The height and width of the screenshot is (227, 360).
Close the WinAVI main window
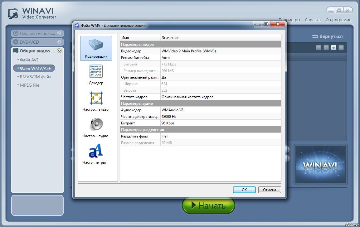point(348,10)
